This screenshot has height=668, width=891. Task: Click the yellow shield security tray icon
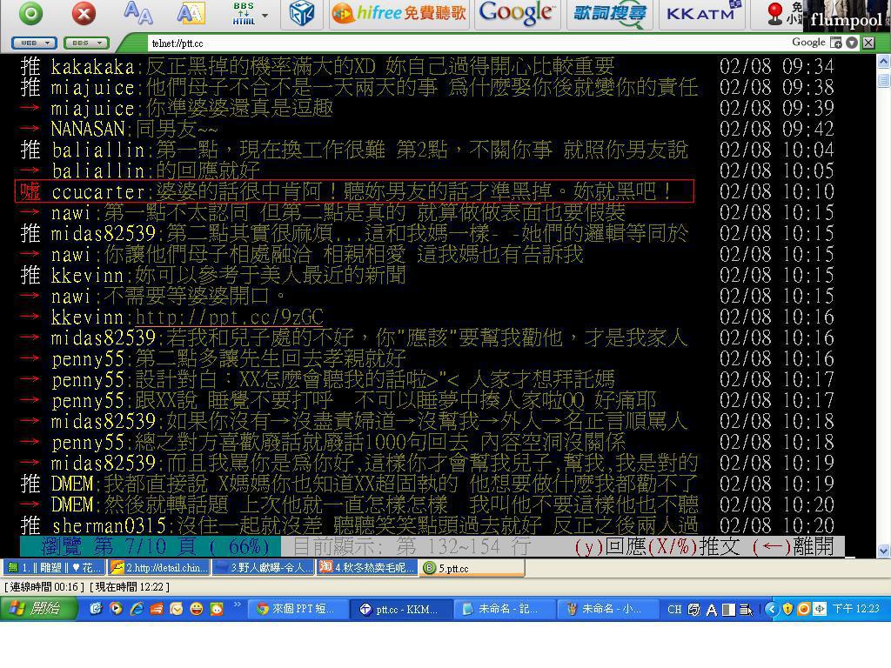click(x=787, y=609)
